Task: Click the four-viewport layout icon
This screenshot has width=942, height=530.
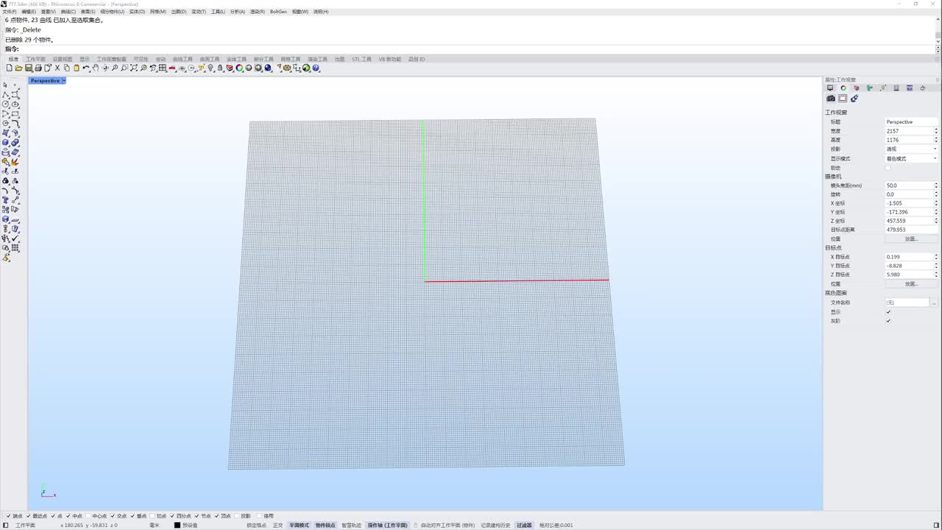Action: pyautogui.click(x=163, y=68)
